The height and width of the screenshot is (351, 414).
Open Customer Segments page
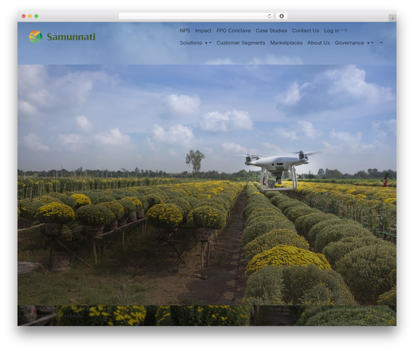coord(241,43)
